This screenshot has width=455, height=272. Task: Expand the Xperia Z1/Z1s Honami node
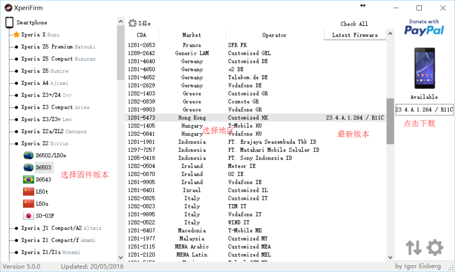(x=16, y=252)
